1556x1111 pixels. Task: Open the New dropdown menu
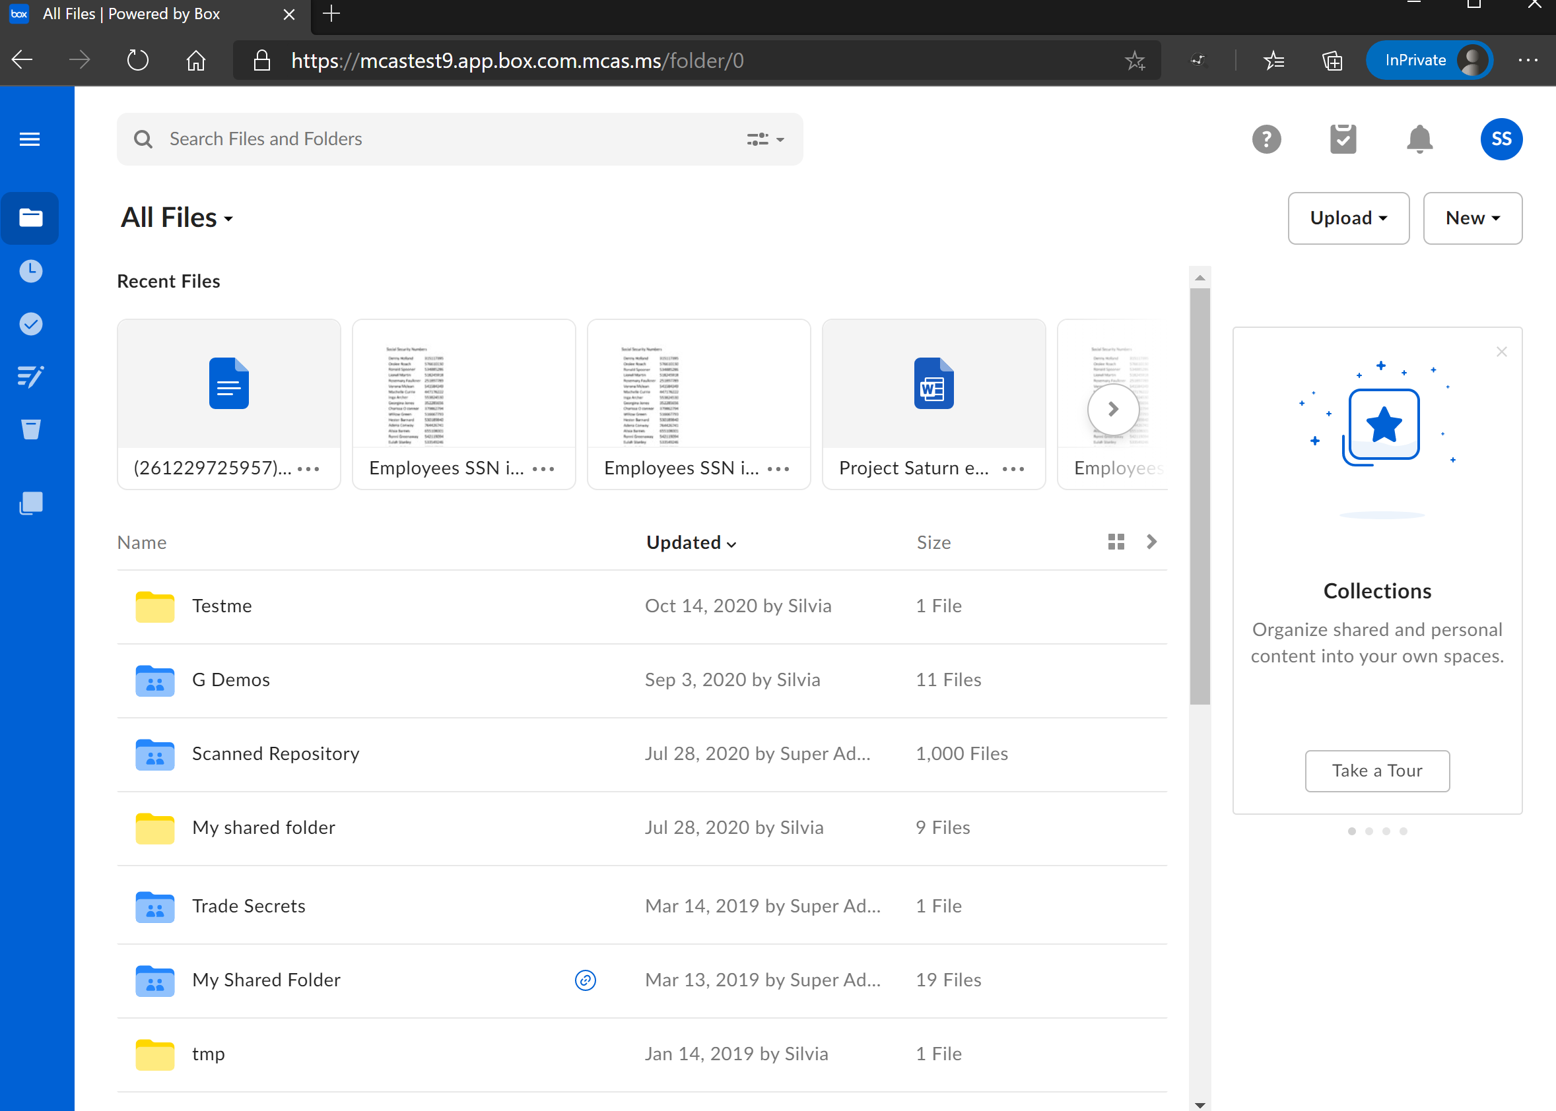(x=1471, y=218)
